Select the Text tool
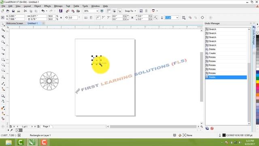The width and height of the screenshot is (259, 146). point(3,77)
